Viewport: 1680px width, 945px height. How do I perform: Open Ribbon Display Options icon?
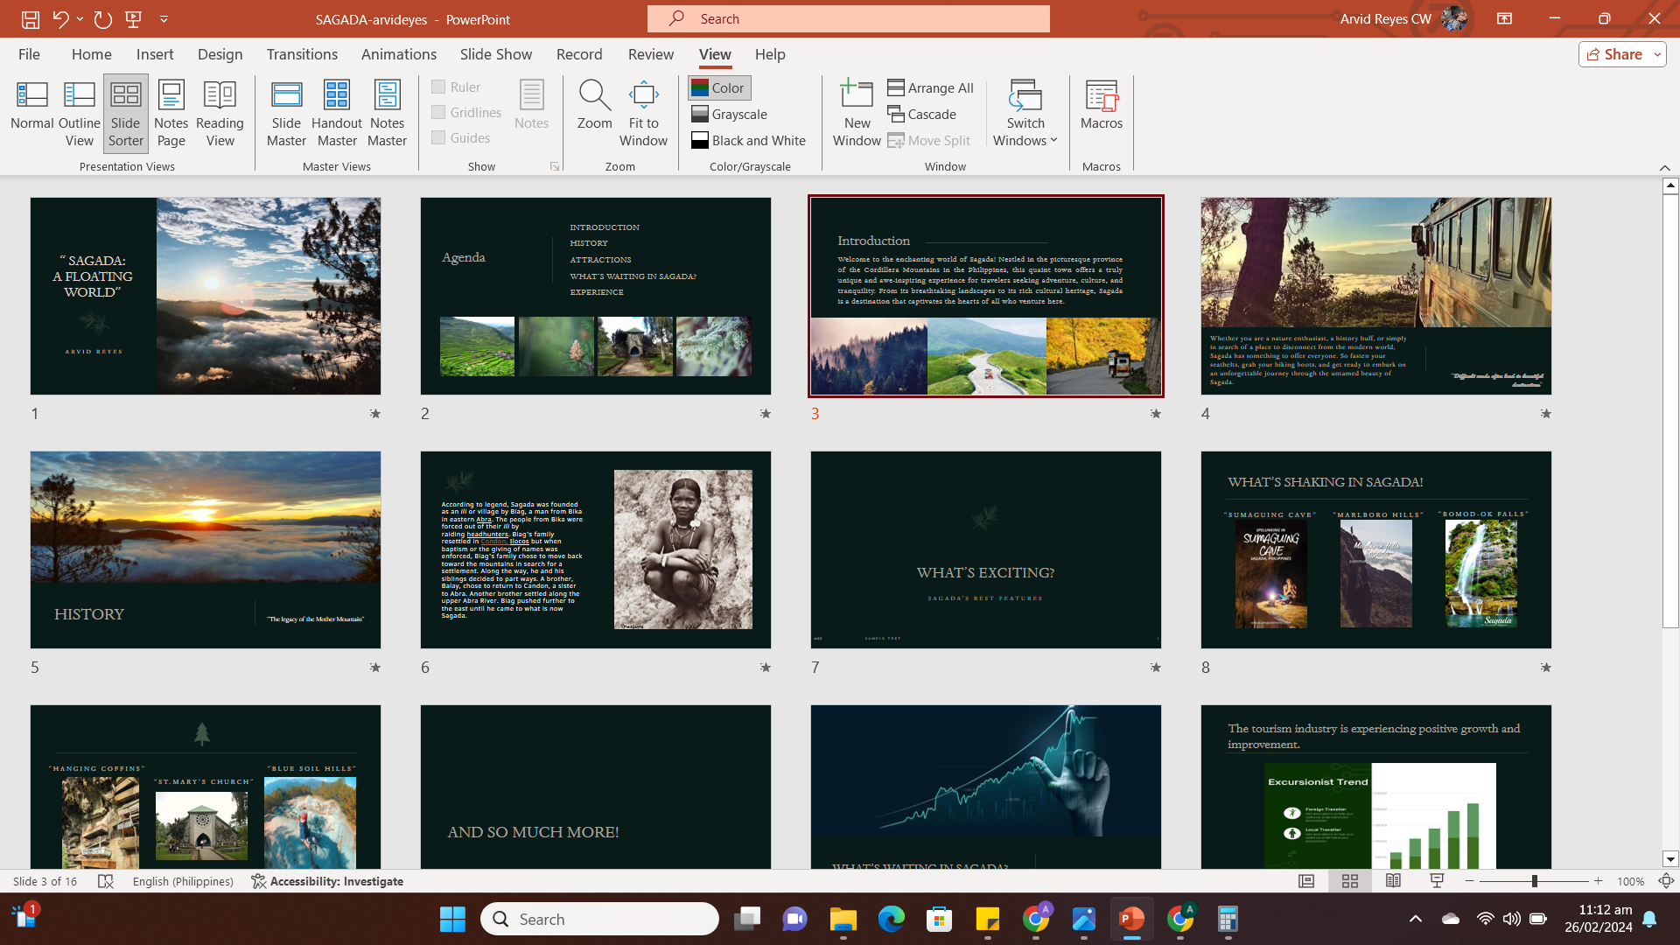point(1505,18)
